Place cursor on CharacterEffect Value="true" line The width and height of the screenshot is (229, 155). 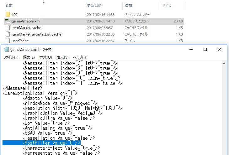(x=61, y=148)
